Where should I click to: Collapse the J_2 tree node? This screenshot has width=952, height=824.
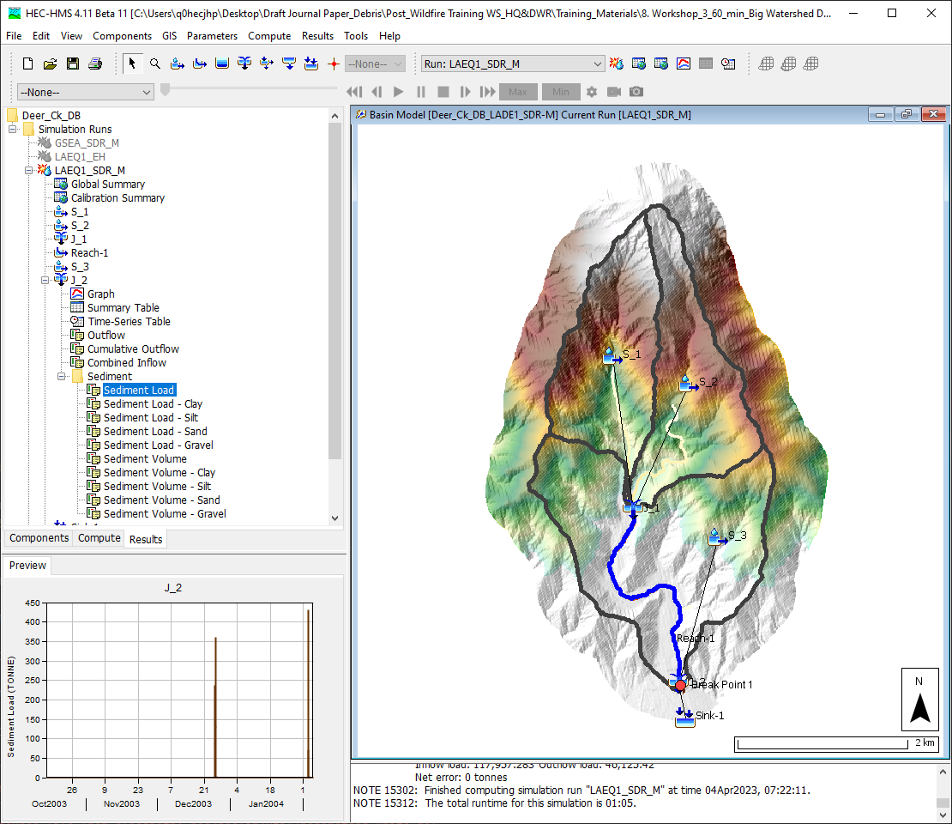[x=46, y=280]
